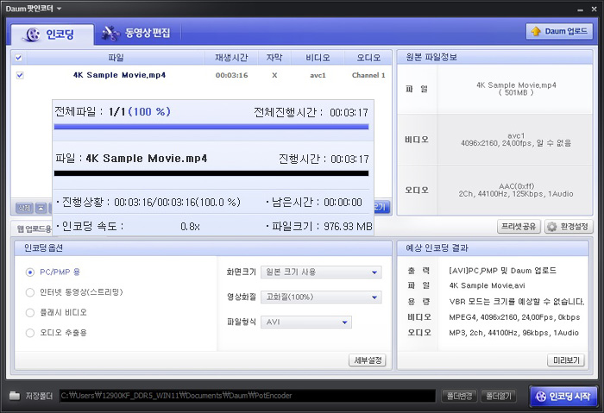Click the folder icon next to 저장폴더
This screenshot has width=604, height=413.
[x=15, y=395]
